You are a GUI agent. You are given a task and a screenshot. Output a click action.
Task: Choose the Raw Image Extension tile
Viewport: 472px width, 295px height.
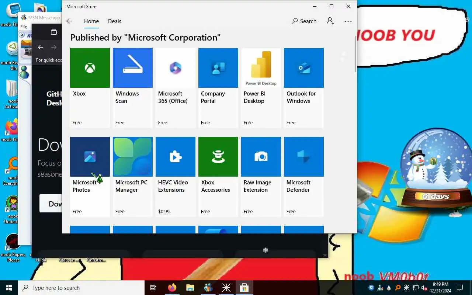click(261, 177)
